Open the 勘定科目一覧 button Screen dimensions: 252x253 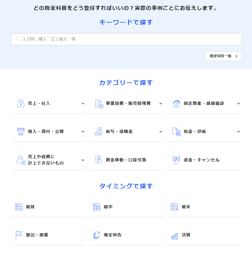[x=224, y=56]
